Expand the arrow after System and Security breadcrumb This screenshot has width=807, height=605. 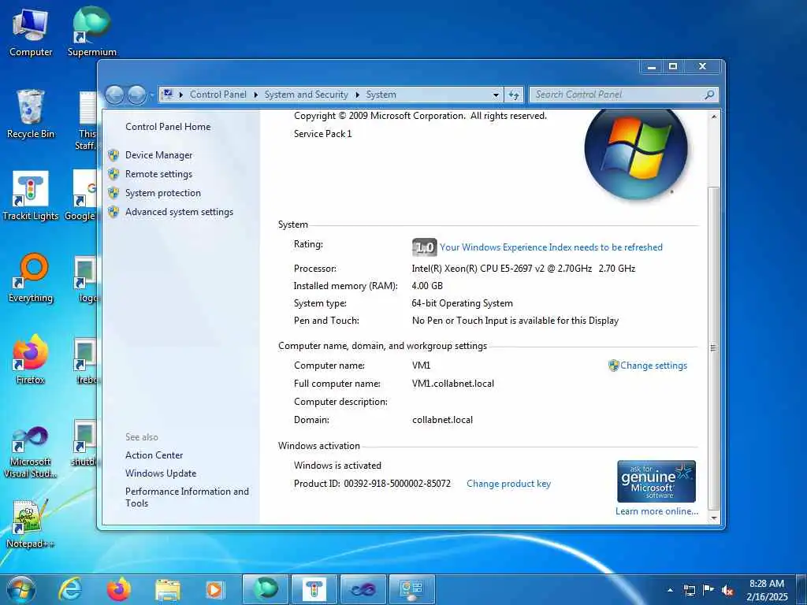[x=357, y=95]
